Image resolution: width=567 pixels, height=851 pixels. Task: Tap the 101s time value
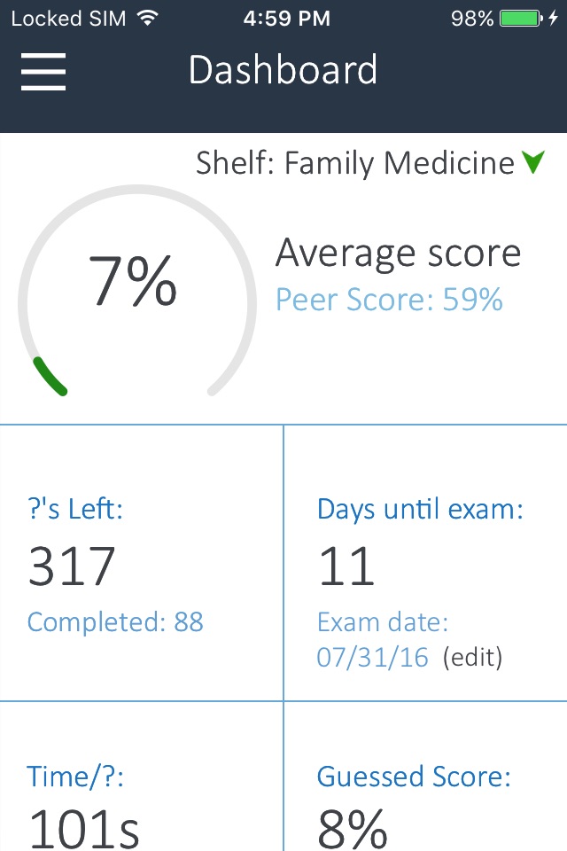(84, 829)
